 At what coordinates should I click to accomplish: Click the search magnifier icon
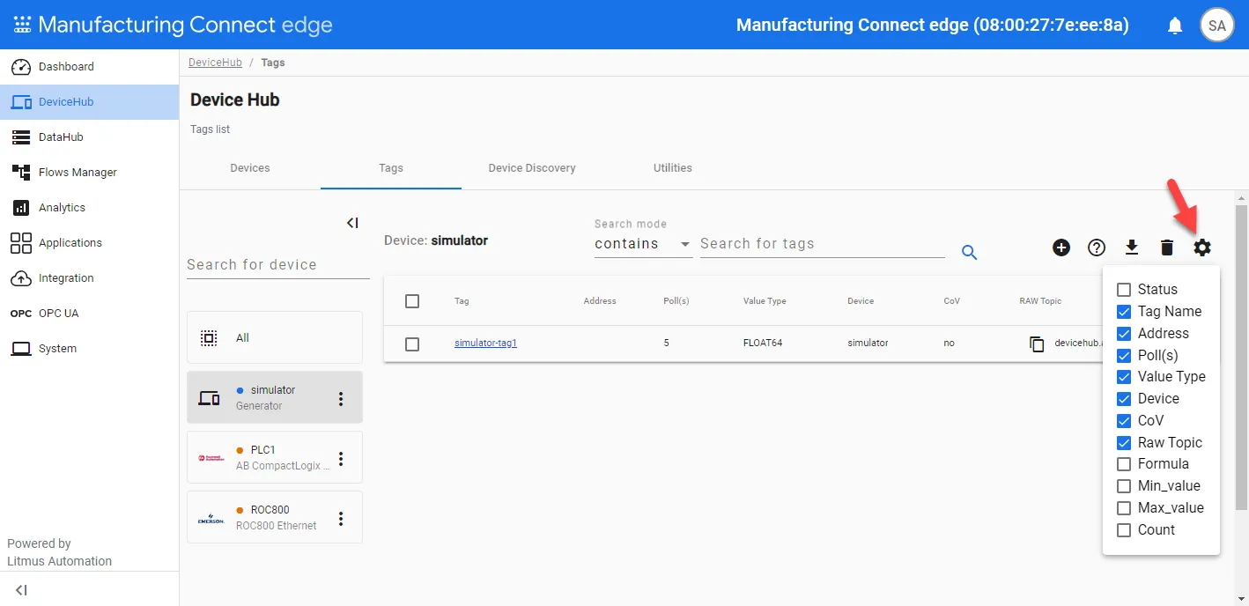(x=970, y=253)
